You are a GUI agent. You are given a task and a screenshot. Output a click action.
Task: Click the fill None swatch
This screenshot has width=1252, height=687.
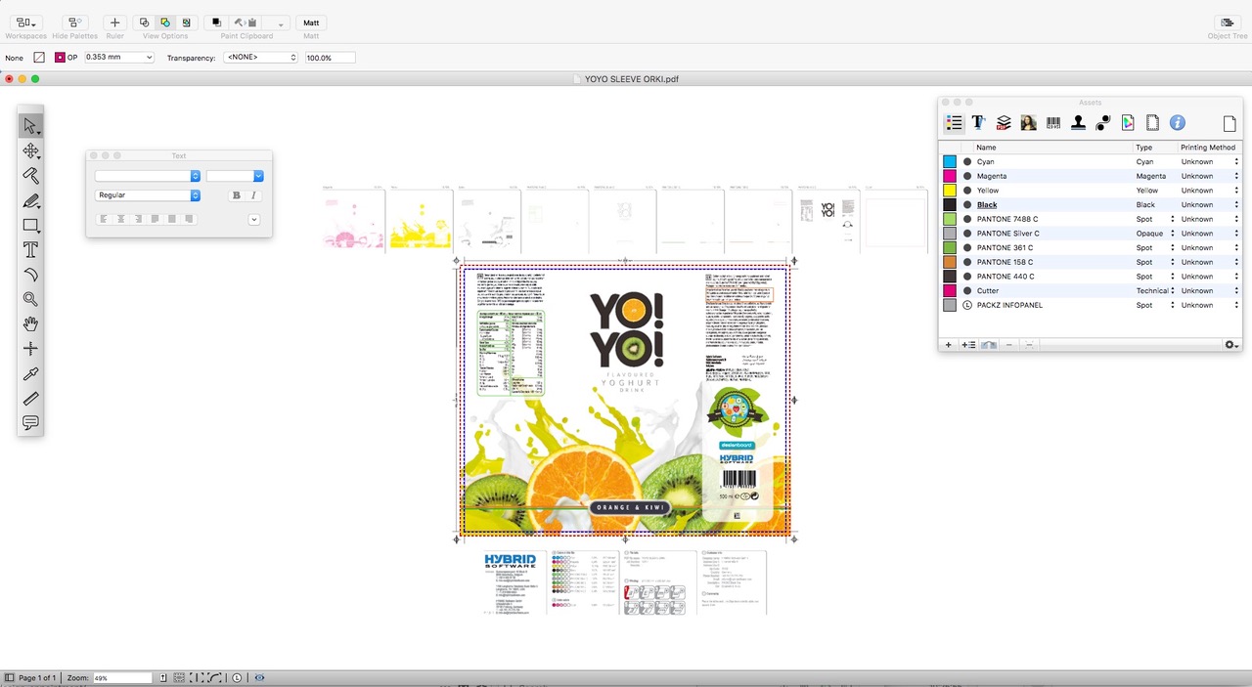[39, 58]
